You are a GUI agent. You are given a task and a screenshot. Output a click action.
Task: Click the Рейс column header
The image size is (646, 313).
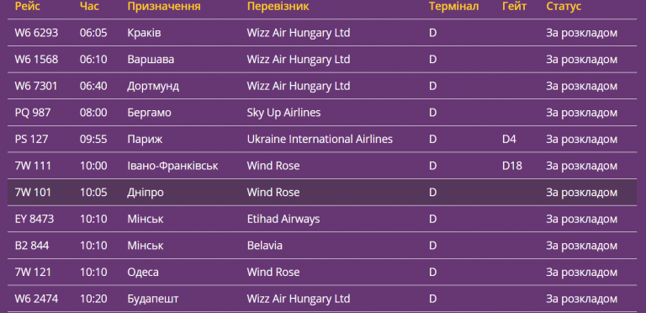point(28,6)
